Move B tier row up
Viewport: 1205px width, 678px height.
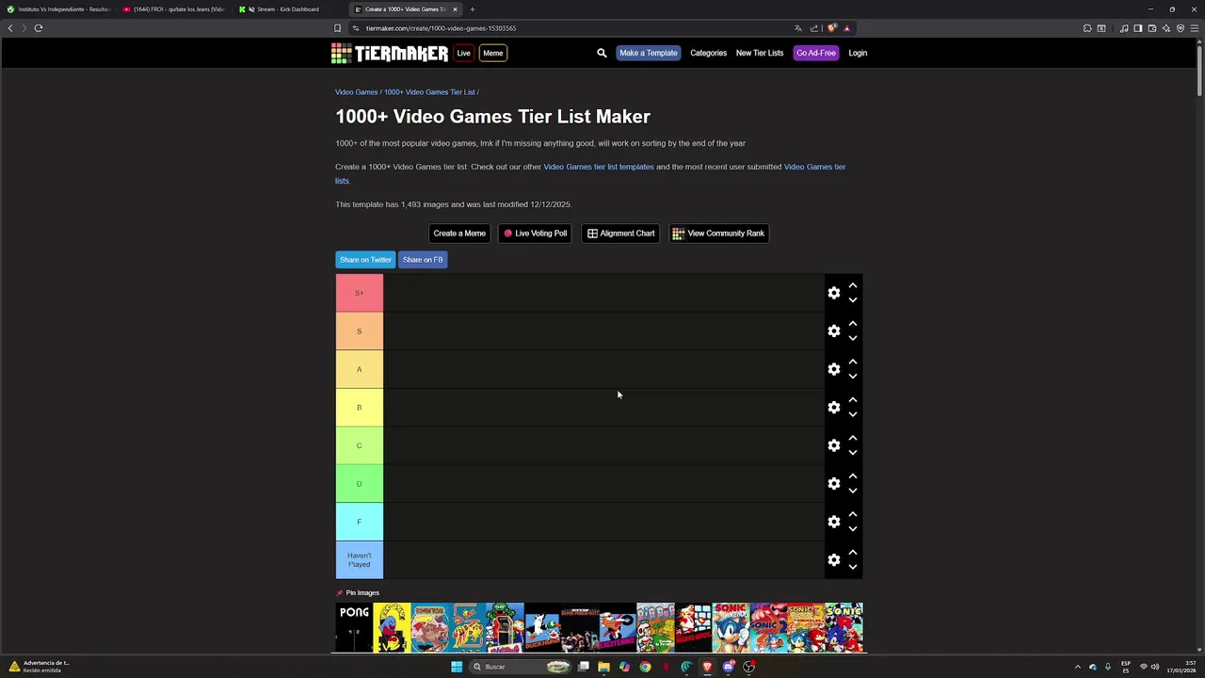point(853,400)
